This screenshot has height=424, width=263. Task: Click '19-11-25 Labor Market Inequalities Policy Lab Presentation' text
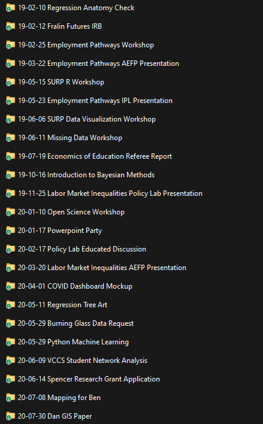pos(110,193)
